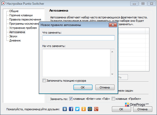This screenshot has width=157, height=115.
Task: Focus the Что заменять input field
Action: coord(79,38)
